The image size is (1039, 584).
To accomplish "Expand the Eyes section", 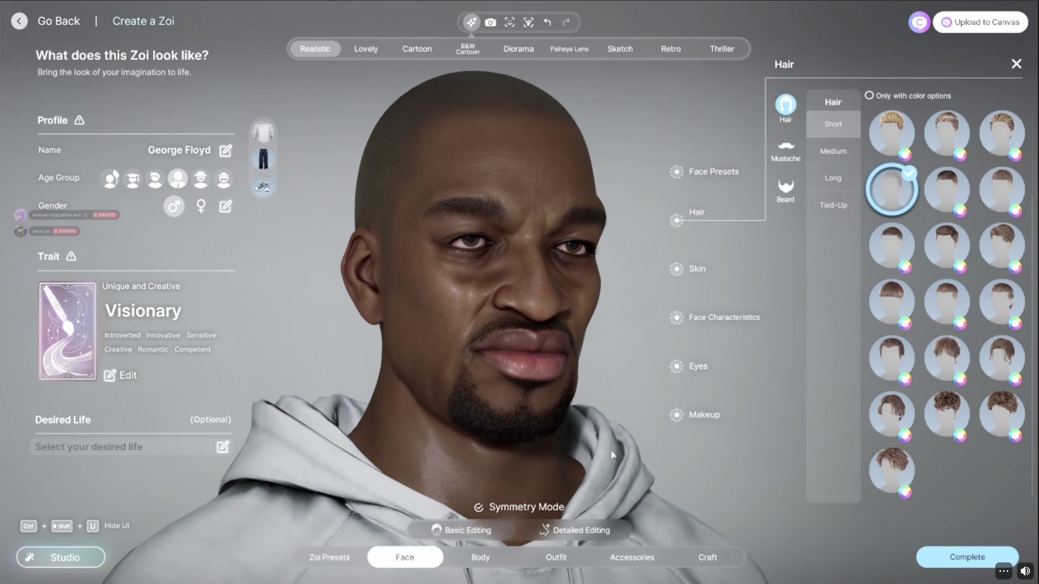I will (x=689, y=366).
